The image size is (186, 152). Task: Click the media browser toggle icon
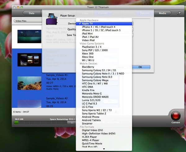179,13
